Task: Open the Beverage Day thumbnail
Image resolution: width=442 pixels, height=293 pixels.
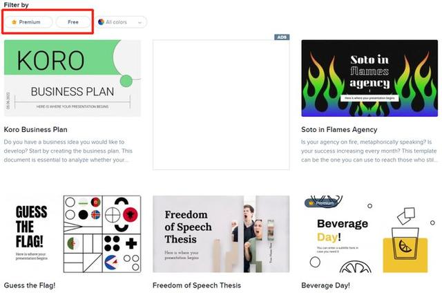Action: (369, 234)
